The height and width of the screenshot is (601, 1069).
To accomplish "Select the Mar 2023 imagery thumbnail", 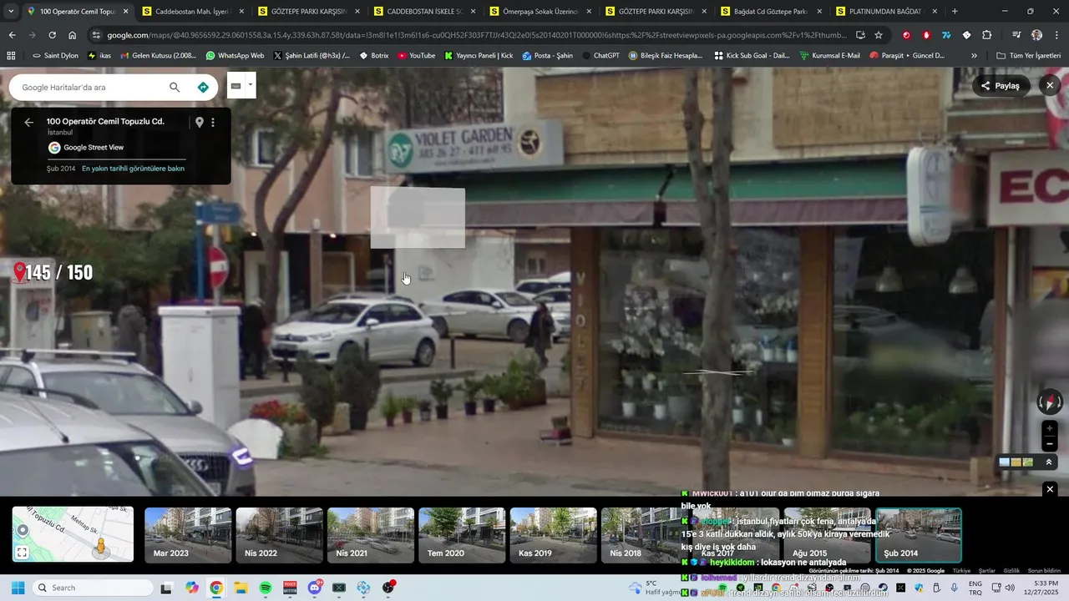I will pyautogui.click(x=188, y=535).
